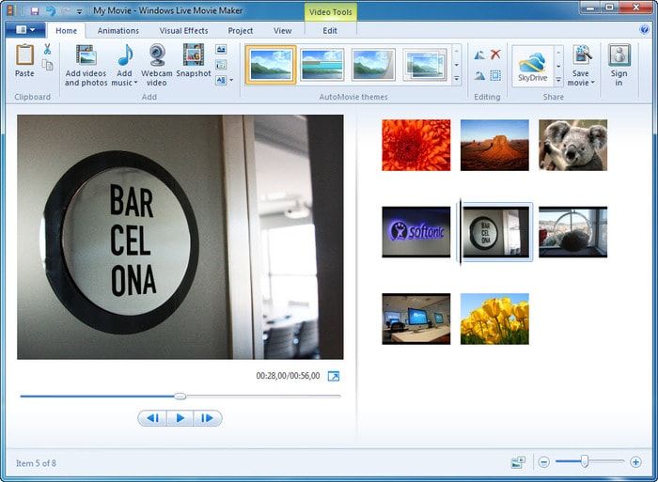Open the Video Tools Edit tab
This screenshot has width=658, height=482.
coord(330,31)
